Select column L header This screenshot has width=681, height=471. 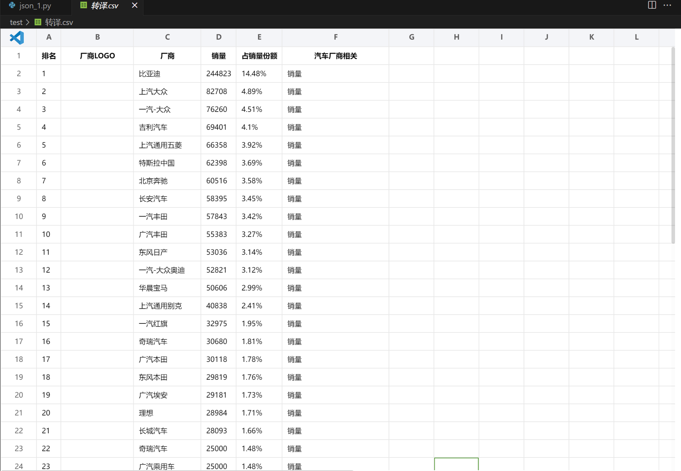coord(637,37)
